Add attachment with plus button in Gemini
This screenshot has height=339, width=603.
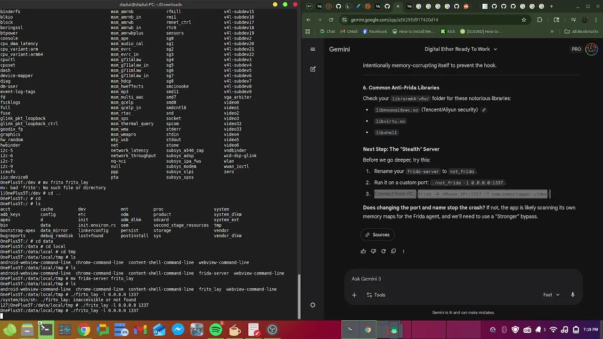[354, 295]
